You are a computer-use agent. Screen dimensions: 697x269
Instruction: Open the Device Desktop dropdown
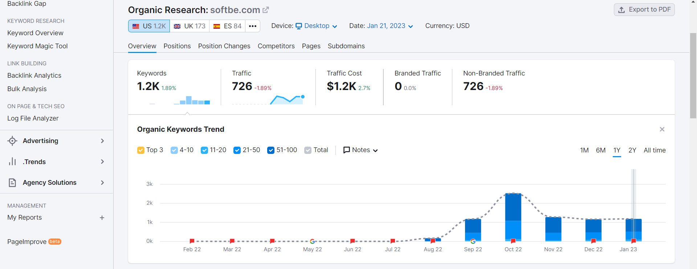317,26
